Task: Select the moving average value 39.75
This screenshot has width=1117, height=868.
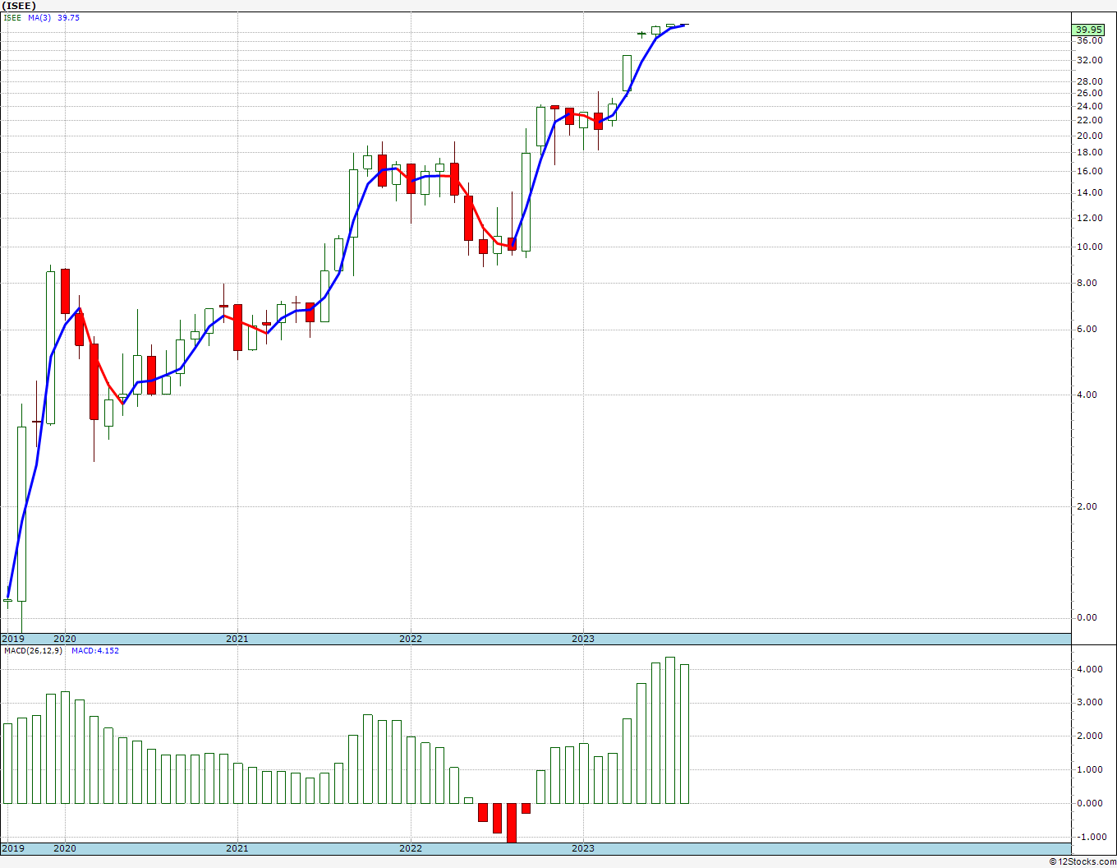Action: pyautogui.click(x=68, y=17)
